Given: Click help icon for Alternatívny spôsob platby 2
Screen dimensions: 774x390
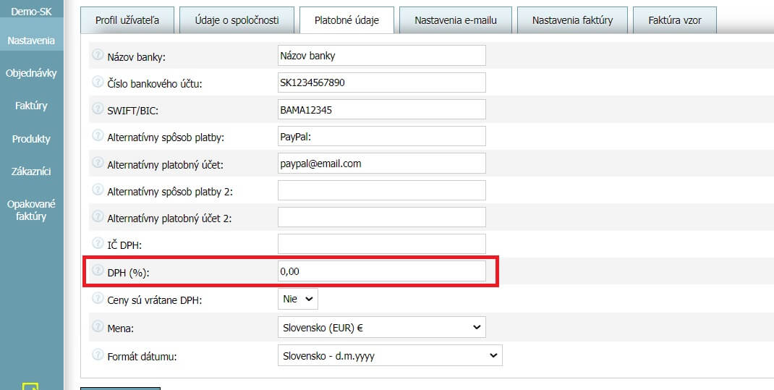Looking at the screenshot, I should 98,190.
